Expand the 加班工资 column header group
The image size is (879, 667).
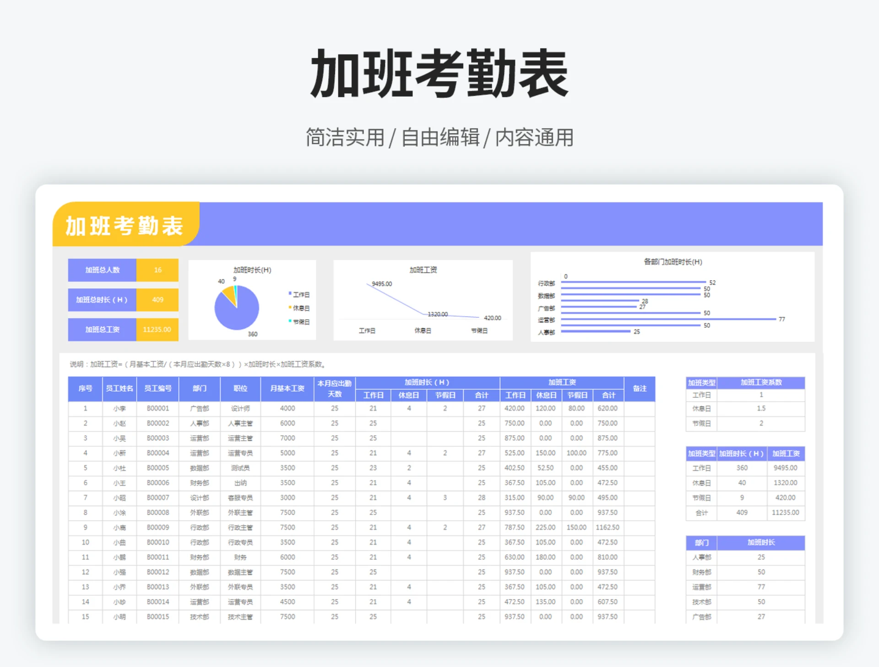[562, 382]
